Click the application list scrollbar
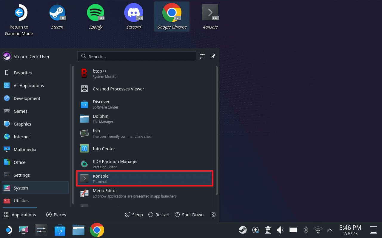 pos(217,130)
